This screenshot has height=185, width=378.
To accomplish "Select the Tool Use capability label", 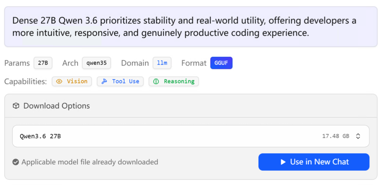I will (x=125, y=81).
